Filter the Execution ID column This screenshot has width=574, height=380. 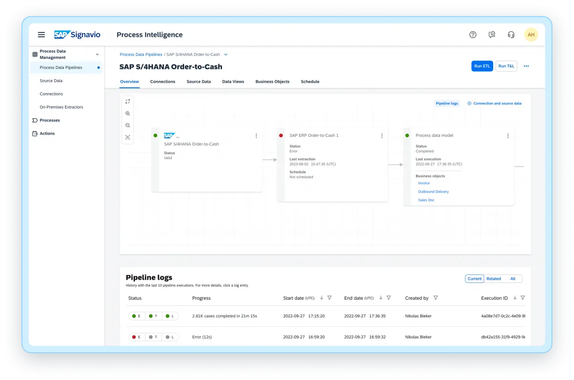pyautogui.click(x=523, y=298)
